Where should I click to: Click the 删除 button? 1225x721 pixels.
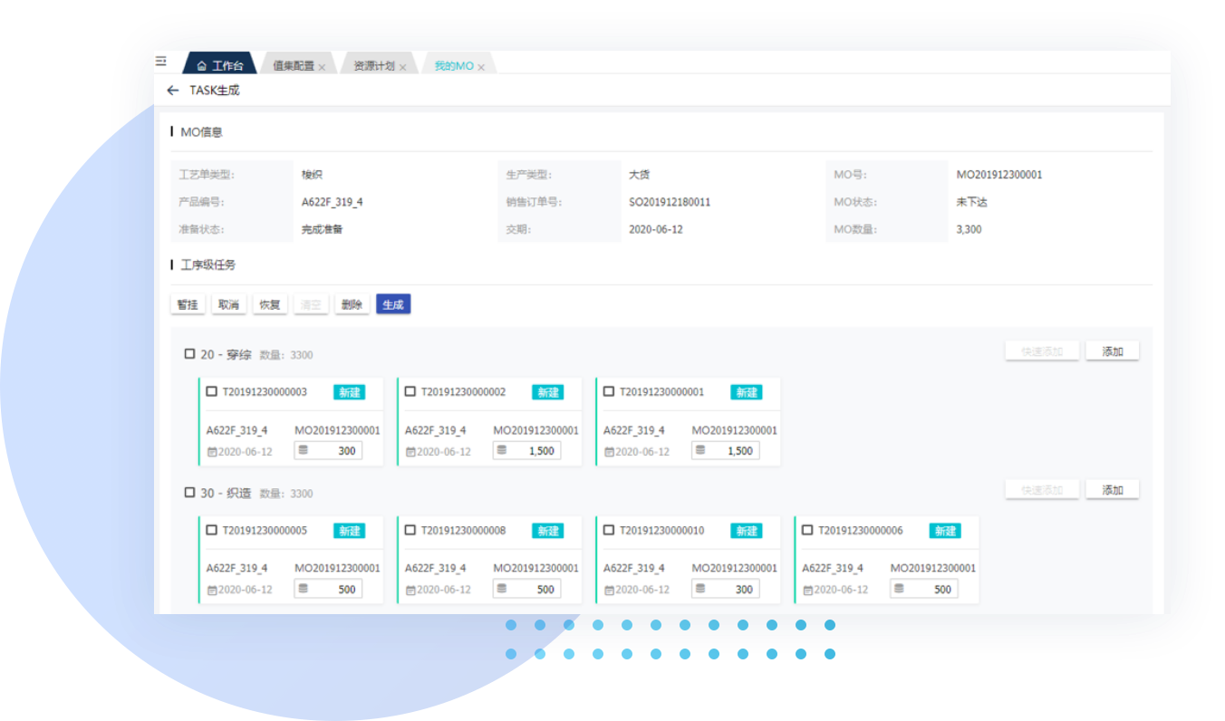click(352, 305)
